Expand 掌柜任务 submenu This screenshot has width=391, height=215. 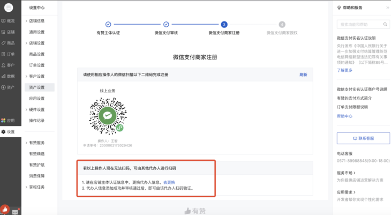pyautogui.click(x=36, y=187)
